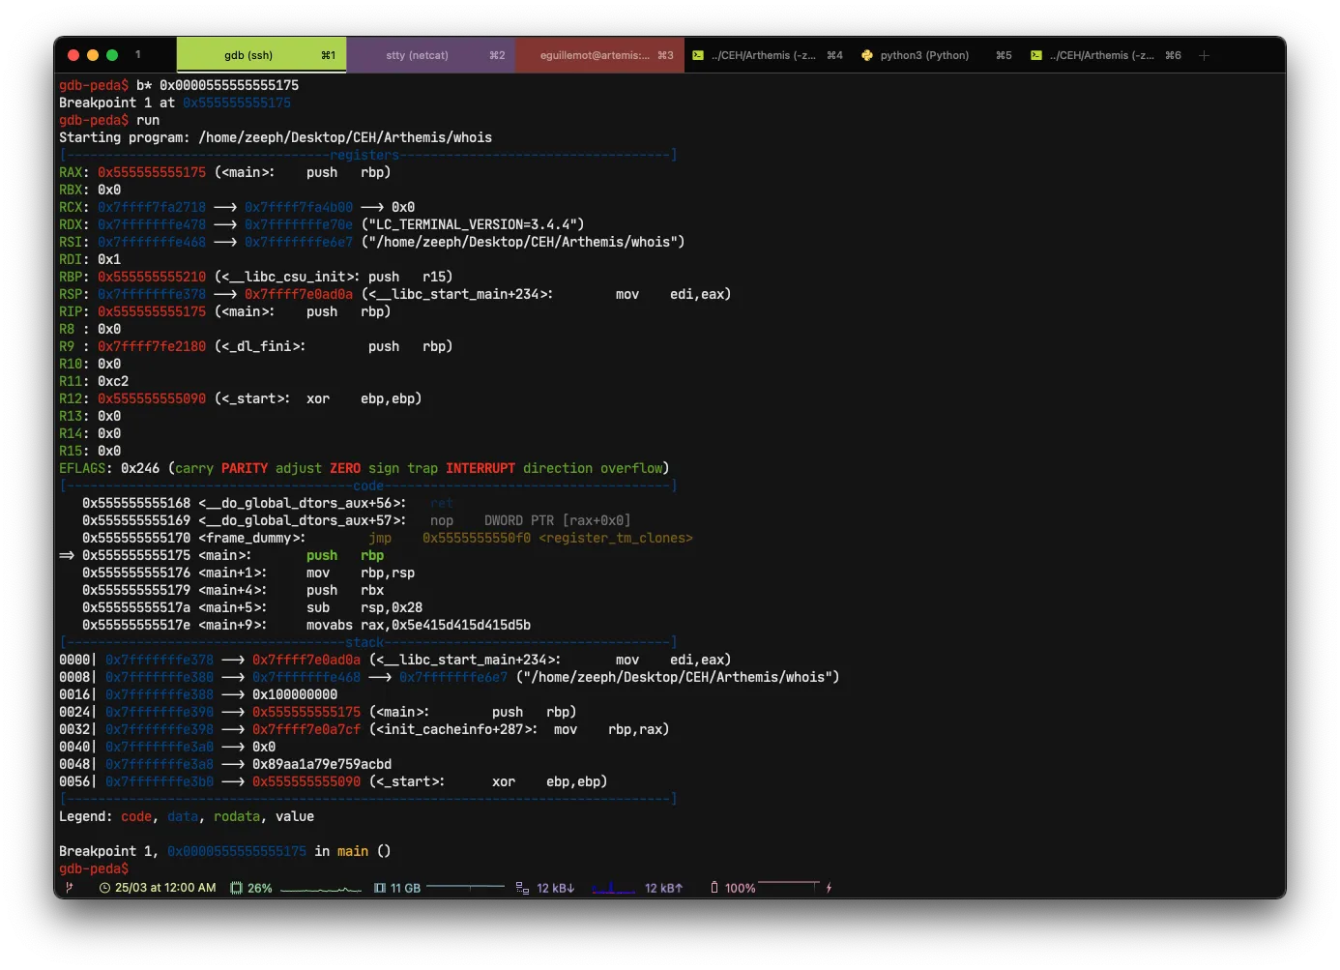
Task: Click the battery icon showing 100%
Action: click(714, 888)
